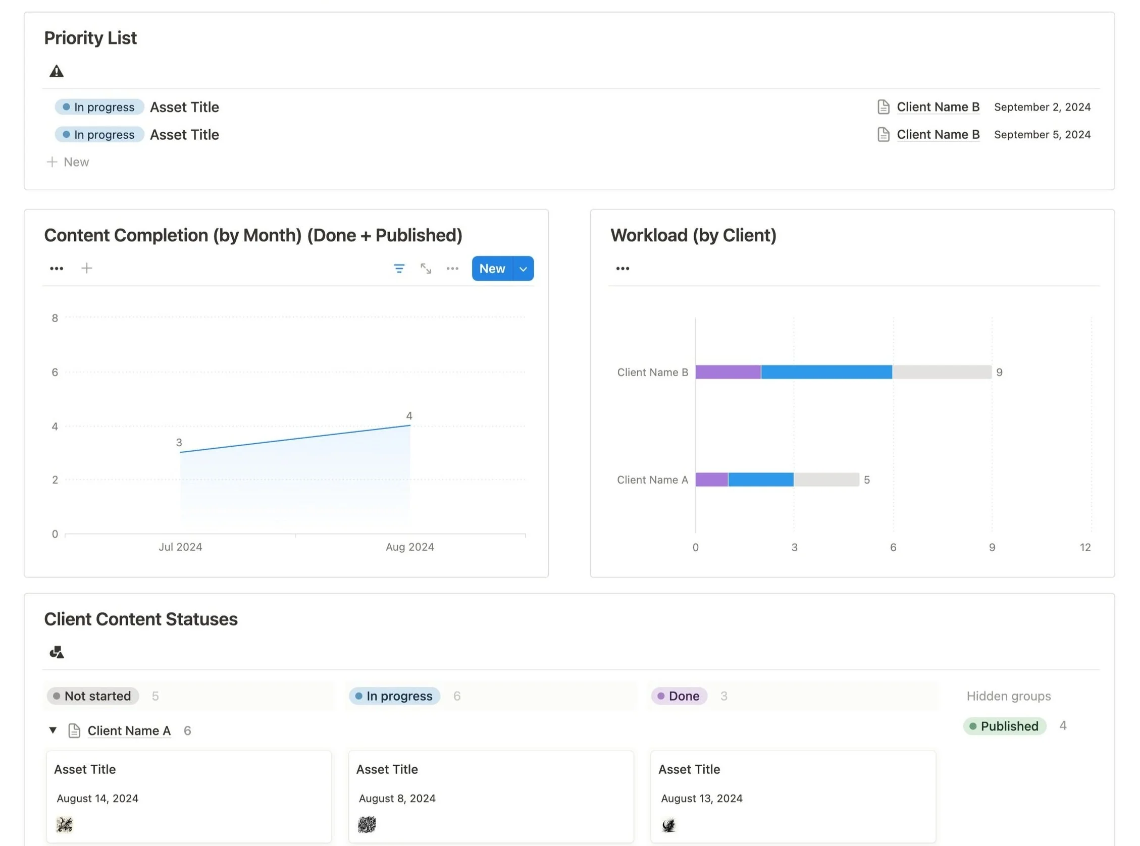
Task: Click the Not started column header
Action: pos(93,696)
